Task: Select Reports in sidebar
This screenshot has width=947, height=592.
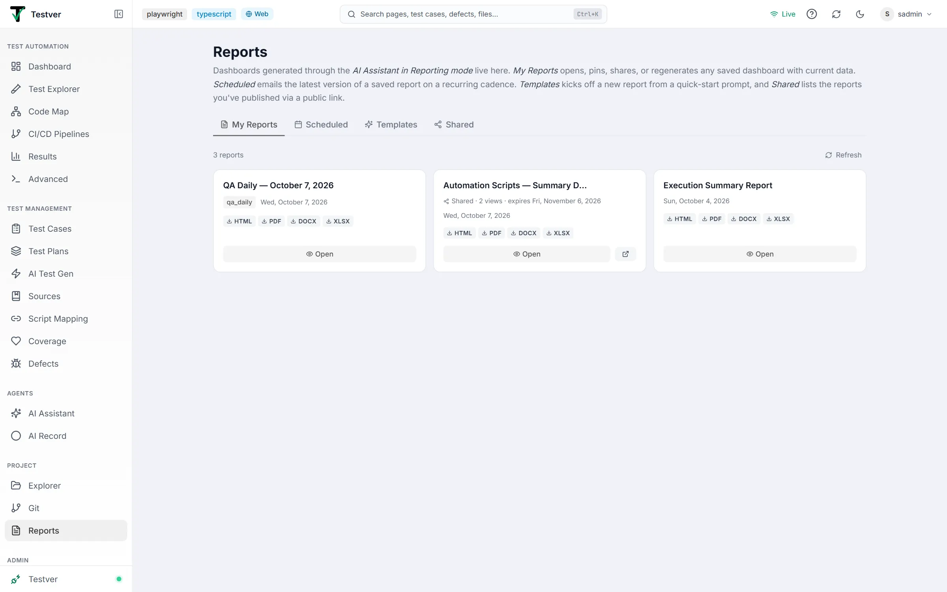Action: [66, 530]
